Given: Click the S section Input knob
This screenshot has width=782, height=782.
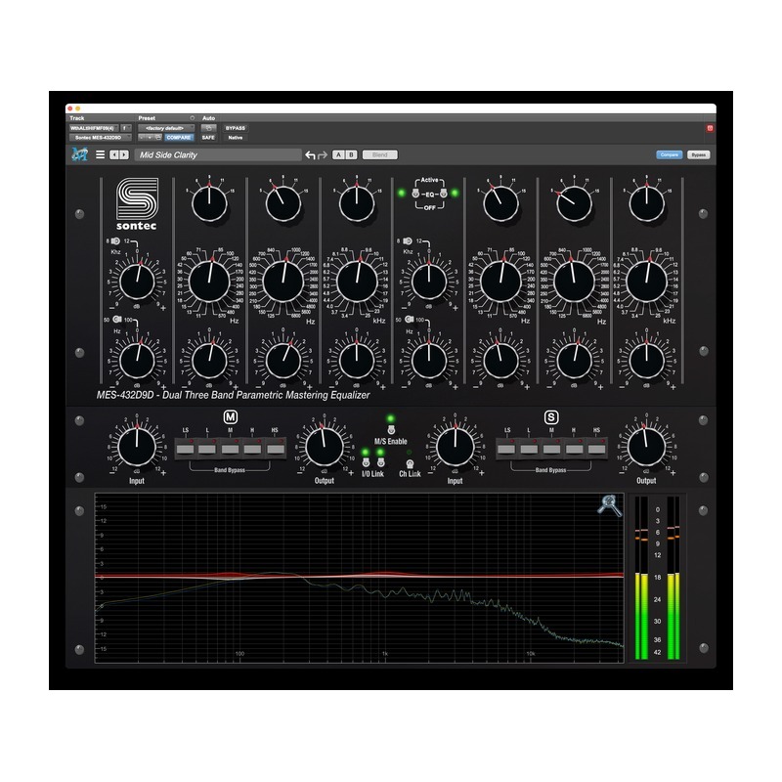Looking at the screenshot, I should tap(455, 446).
